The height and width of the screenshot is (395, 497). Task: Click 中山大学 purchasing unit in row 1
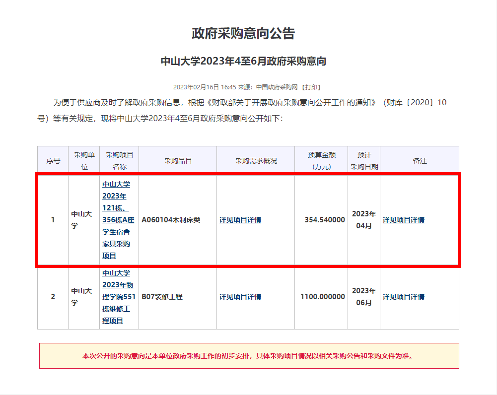pos(81,220)
